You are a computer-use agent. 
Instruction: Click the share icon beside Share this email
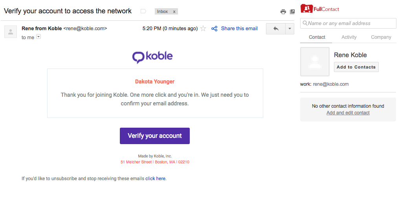point(214,29)
